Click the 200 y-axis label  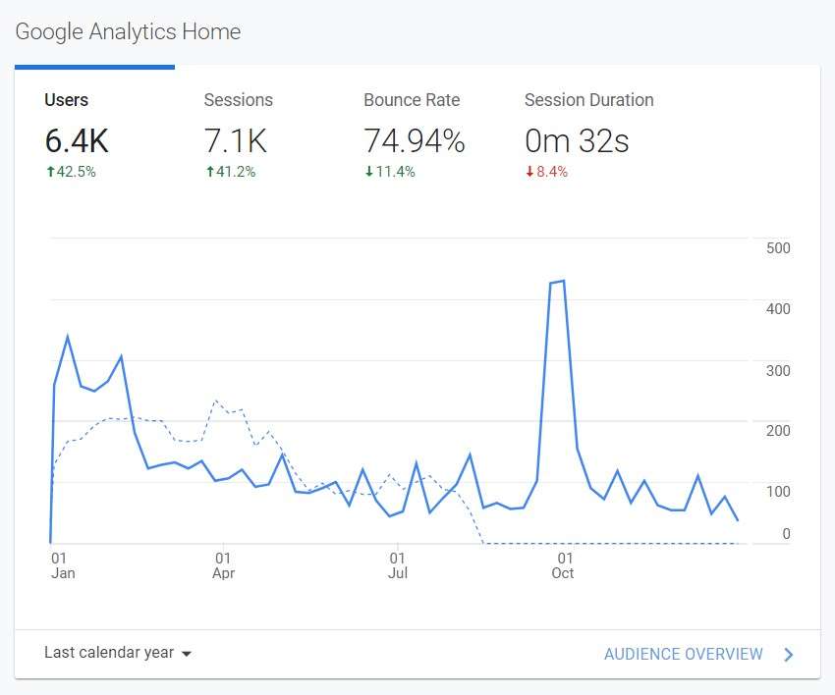tap(778, 431)
